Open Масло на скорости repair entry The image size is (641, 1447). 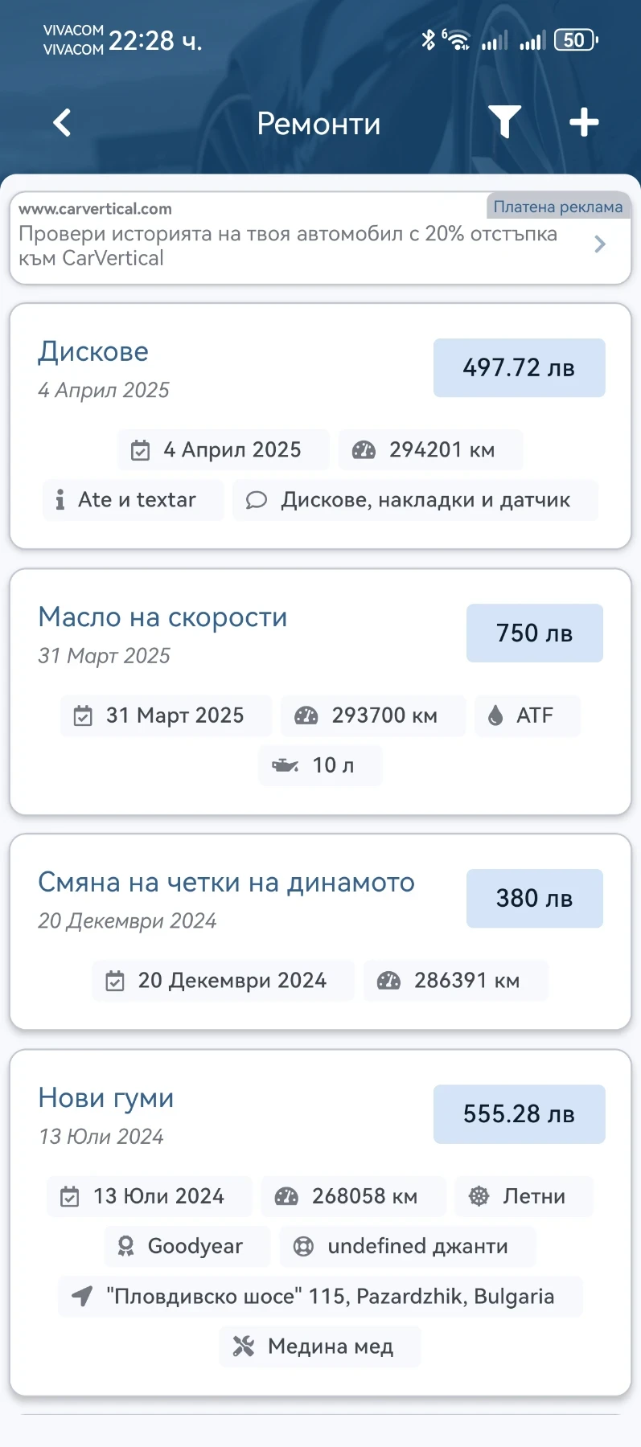(x=320, y=691)
